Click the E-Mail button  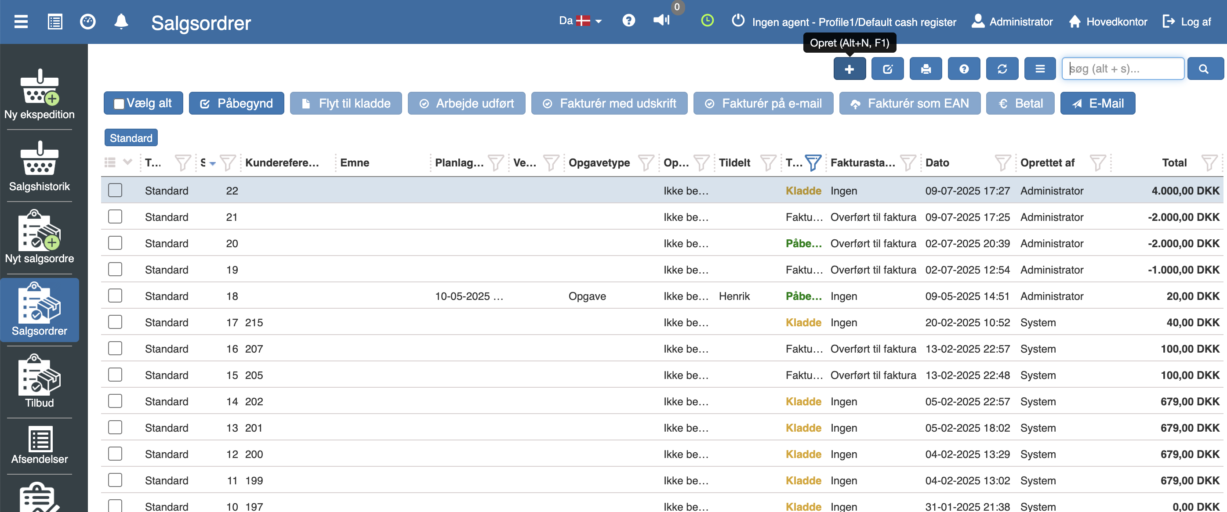coord(1097,103)
